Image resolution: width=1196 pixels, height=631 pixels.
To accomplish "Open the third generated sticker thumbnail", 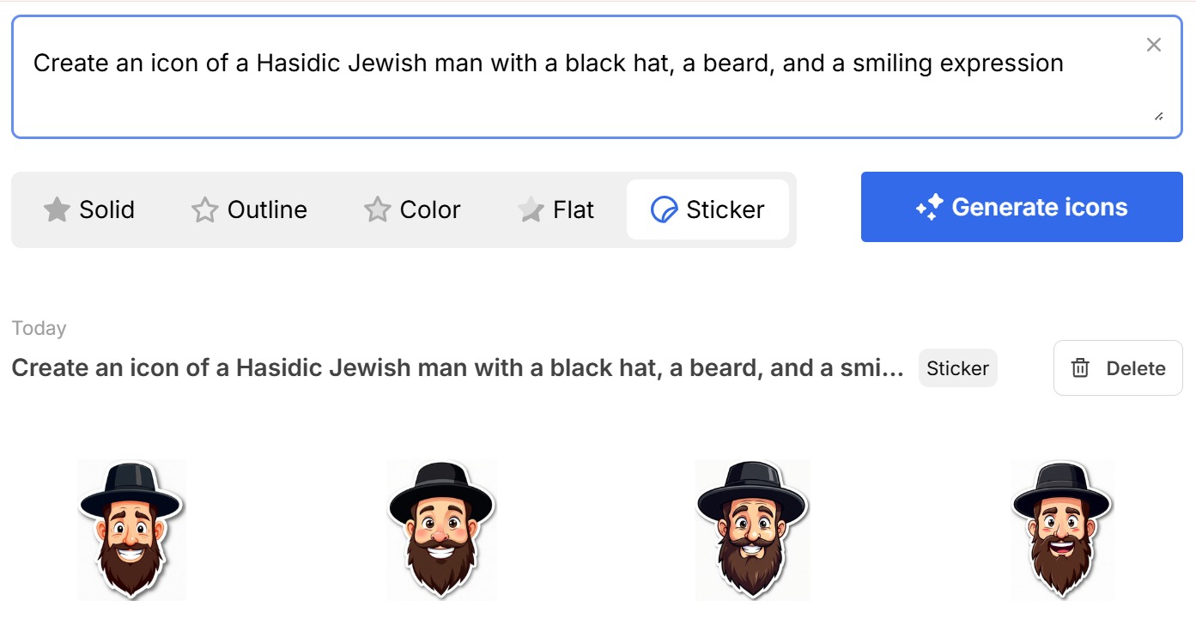I will (752, 530).
